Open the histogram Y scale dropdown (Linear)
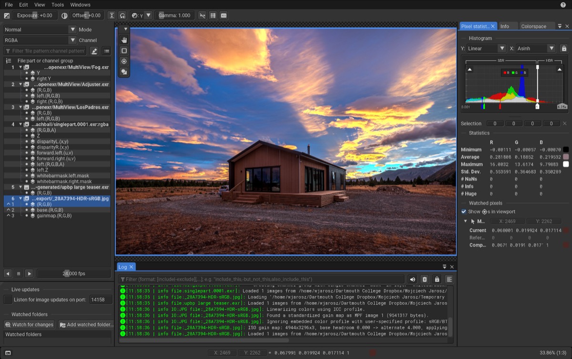 tap(486, 49)
